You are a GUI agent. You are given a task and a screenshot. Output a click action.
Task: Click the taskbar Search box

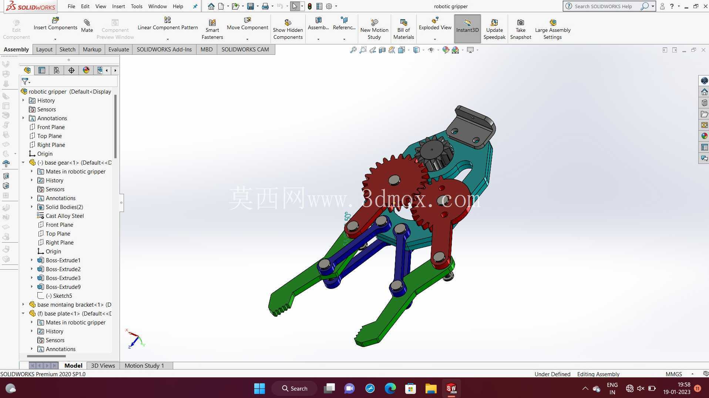(295, 388)
